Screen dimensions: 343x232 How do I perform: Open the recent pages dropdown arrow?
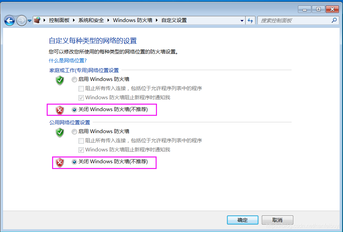[29, 21]
